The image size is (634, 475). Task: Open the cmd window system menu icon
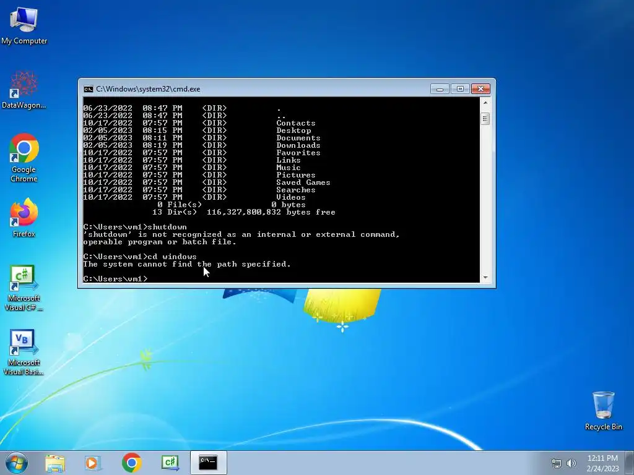[x=88, y=89]
